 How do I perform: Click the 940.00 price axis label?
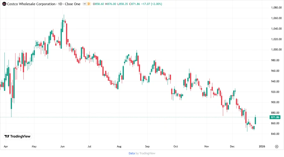[275, 81]
